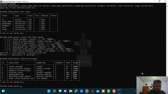Click 'andika pratomo' in the pengarang column
Viewport: 168px width, 94px height.
pyautogui.click(x=43, y=68)
